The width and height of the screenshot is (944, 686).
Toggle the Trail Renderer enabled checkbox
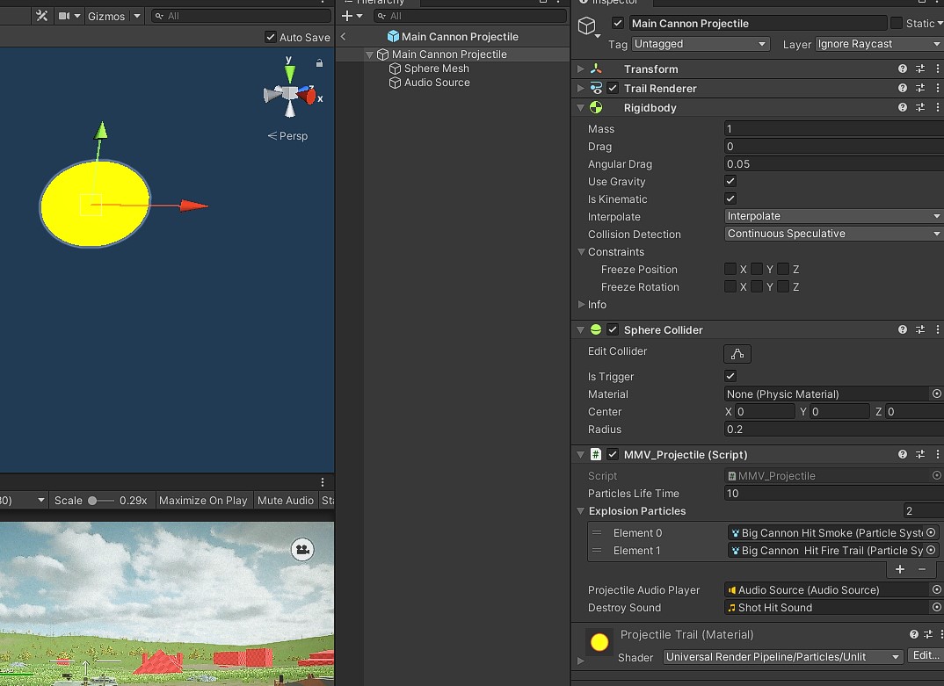613,88
